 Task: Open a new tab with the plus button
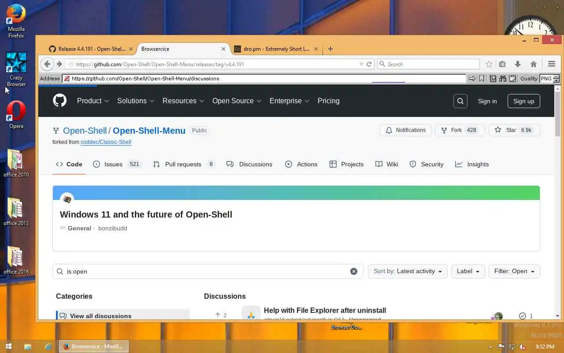pyautogui.click(x=330, y=49)
